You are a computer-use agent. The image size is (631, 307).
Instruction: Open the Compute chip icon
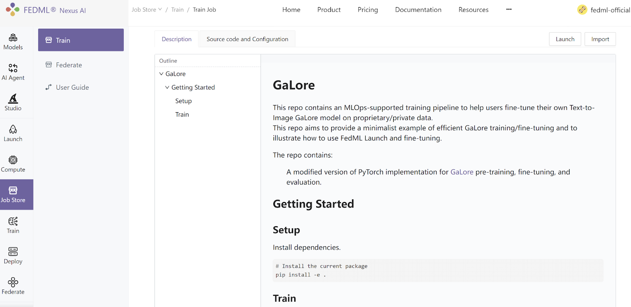click(13, 160)
